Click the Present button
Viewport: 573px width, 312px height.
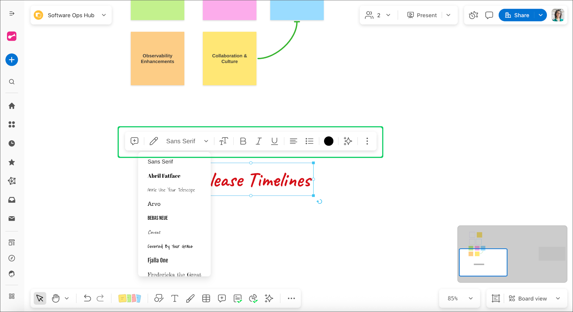pos(422,15)
